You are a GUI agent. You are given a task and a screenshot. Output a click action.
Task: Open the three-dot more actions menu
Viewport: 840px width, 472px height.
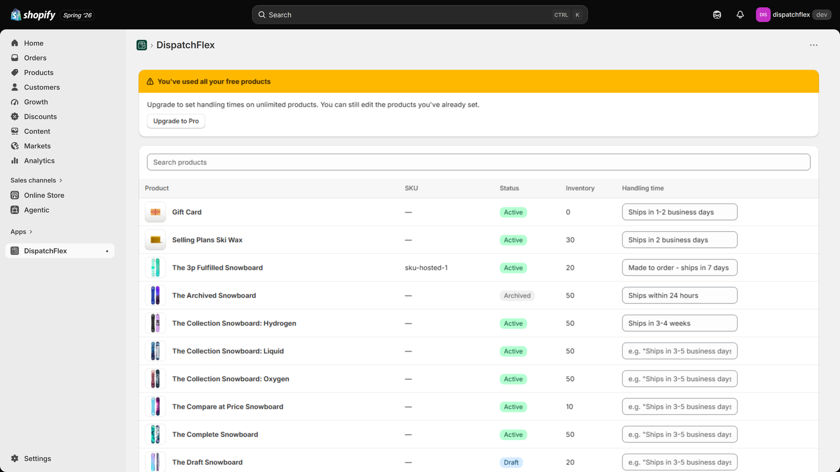point(814,45)
